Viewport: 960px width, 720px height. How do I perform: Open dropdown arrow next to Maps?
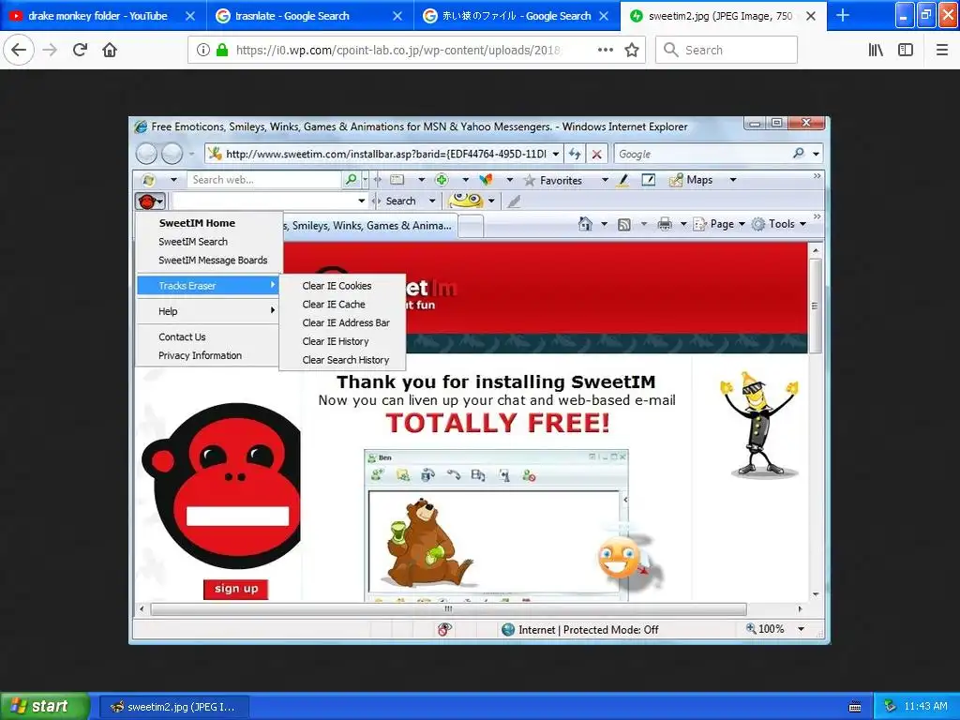click(x=733, y=180)
